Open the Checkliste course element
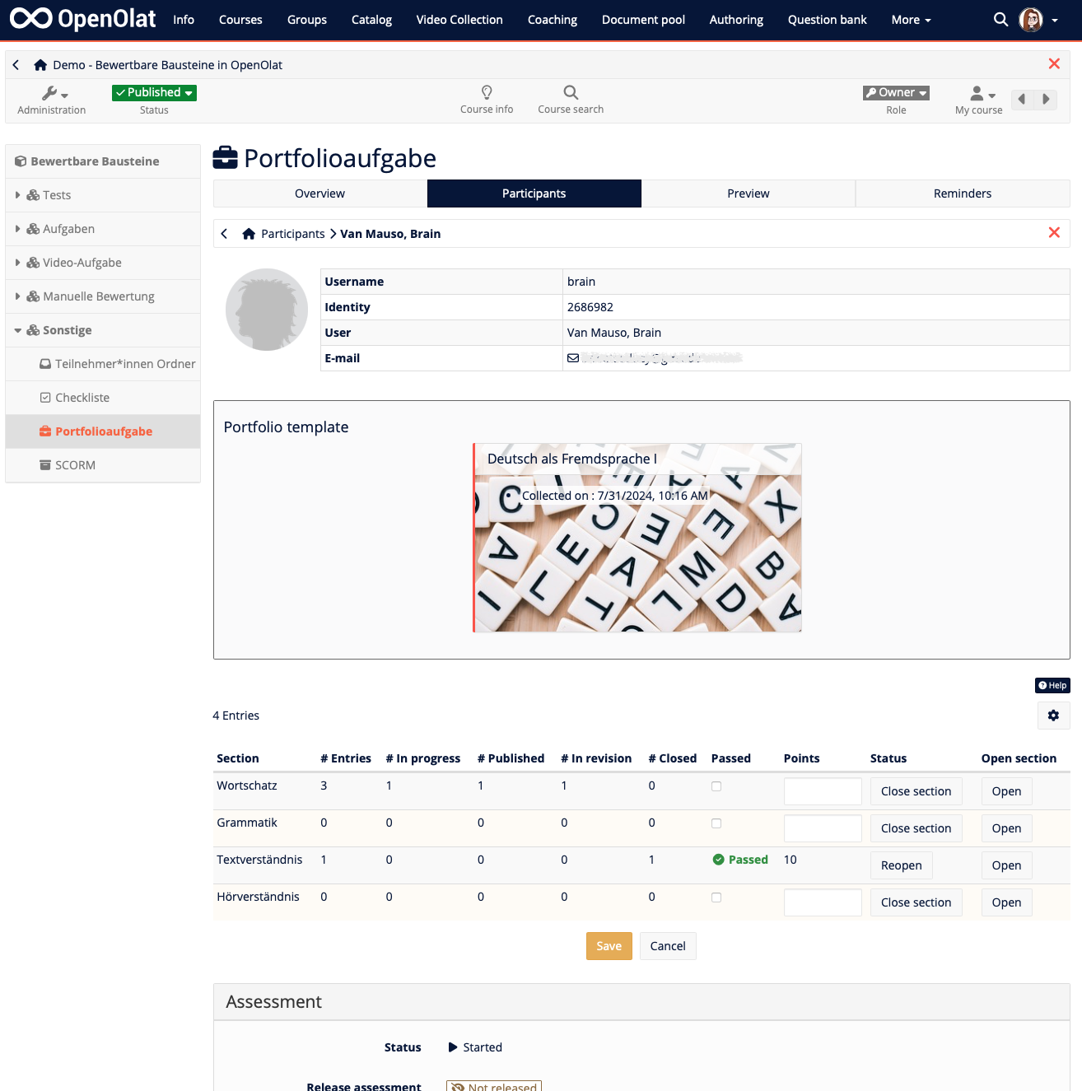This screenshot has height=1091, width=1082. tap(82, 397)
